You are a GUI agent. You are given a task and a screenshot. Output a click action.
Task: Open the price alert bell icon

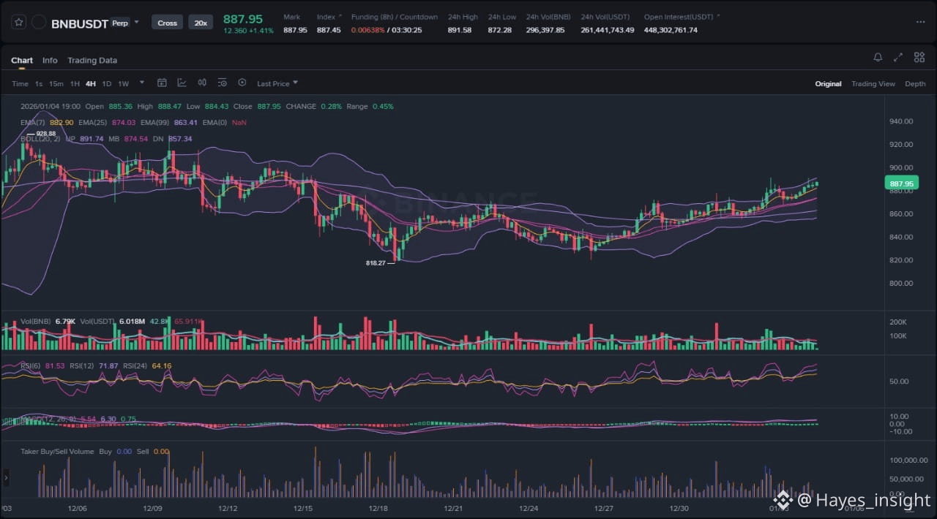(x=878, y=57)
